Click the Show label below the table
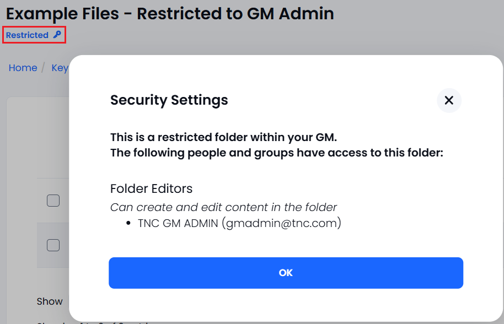This screenshot has height=324, width=504. click(x=50, y=301)
